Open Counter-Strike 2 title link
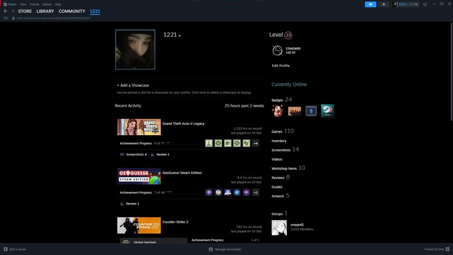Screen dimensions: 453x255 [175, 222]
